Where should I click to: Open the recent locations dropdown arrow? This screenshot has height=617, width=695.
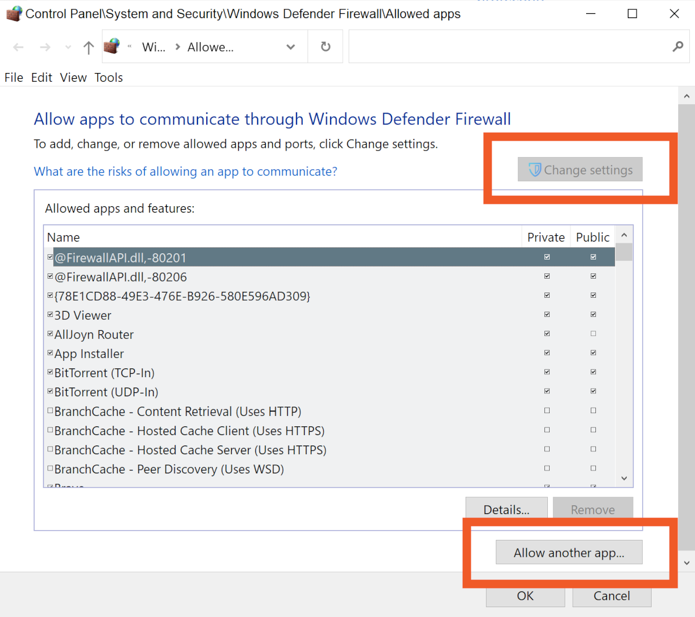[x=68, y=48]
